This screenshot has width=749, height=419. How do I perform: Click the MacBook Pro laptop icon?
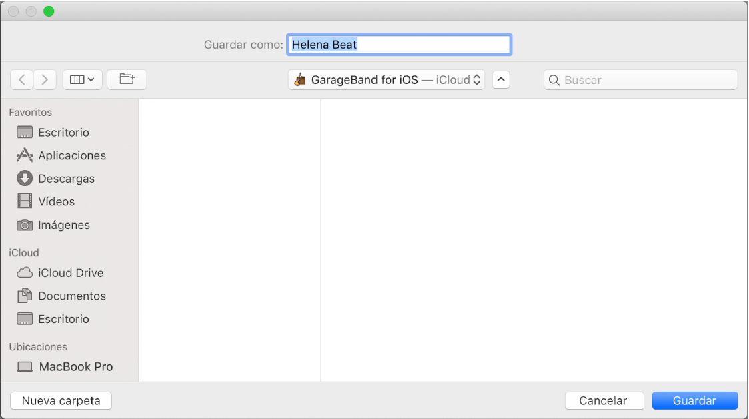click(25, 367)
